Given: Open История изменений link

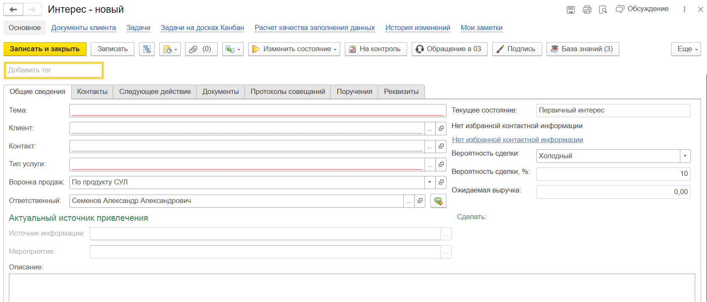Looking at the screenshot, I should tap(418, 27).
